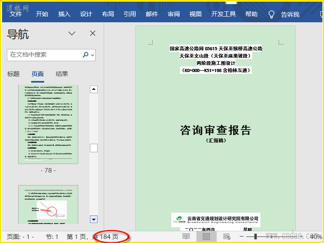Viewport: 324px width, 243px height.
Task: Select the 设计 ribbon tab
Action: click(x=86, y=14)
